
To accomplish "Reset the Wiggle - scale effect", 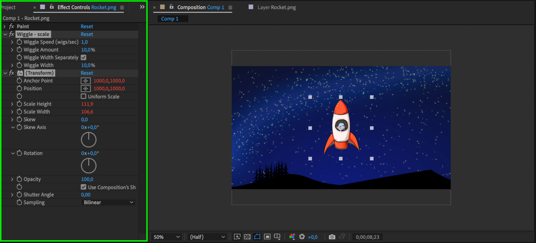I will (x=87, y=34).
